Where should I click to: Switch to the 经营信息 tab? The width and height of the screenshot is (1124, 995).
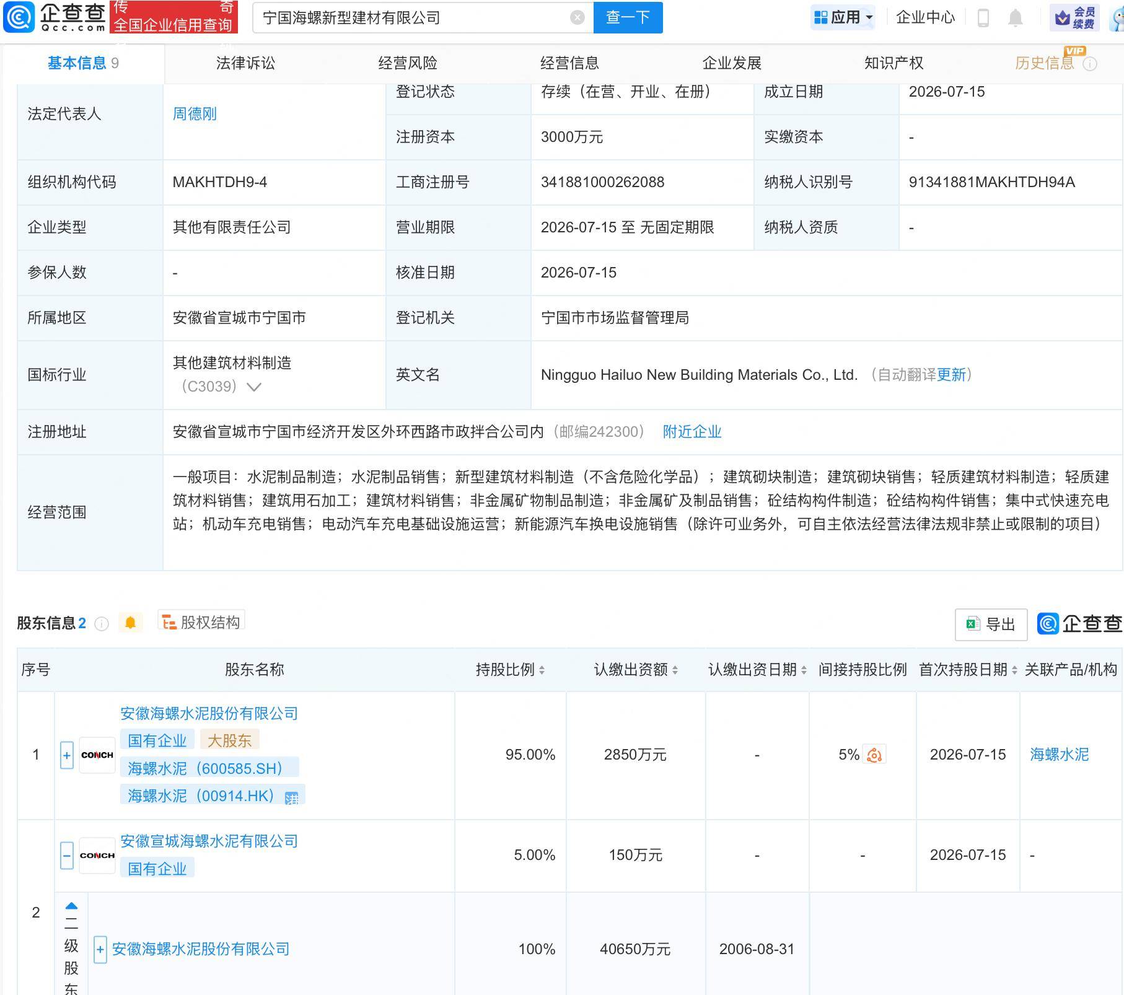point(569,63)
